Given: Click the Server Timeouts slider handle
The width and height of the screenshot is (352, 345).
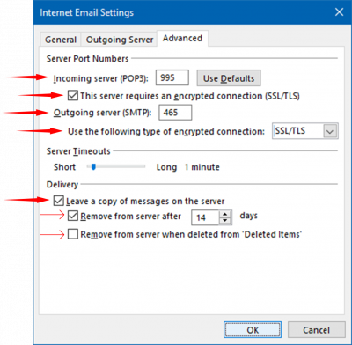Looking at the screenshot, I should (93, 166).
